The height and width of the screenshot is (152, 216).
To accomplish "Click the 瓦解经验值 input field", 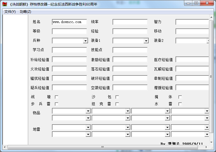I will 192,69.
